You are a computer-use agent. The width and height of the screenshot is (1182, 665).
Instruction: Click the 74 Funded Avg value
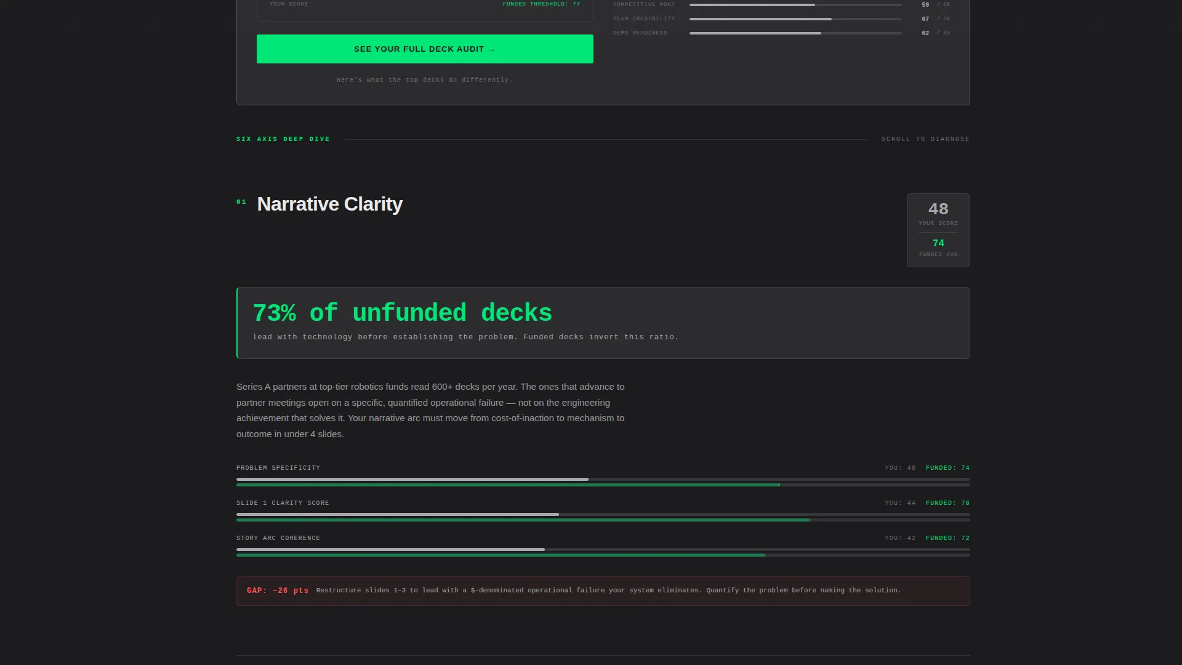click(x=938, y=243)
